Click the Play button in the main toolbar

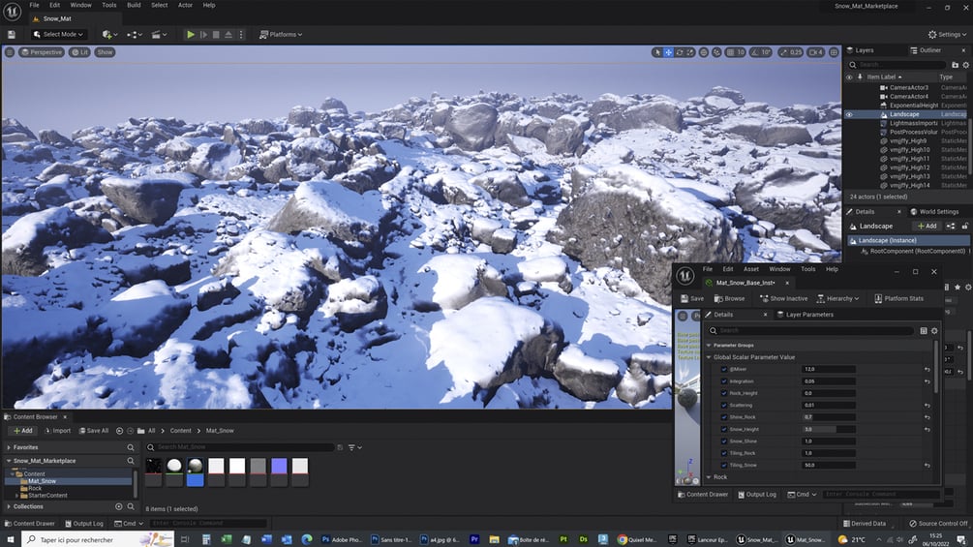click(191, 35)
